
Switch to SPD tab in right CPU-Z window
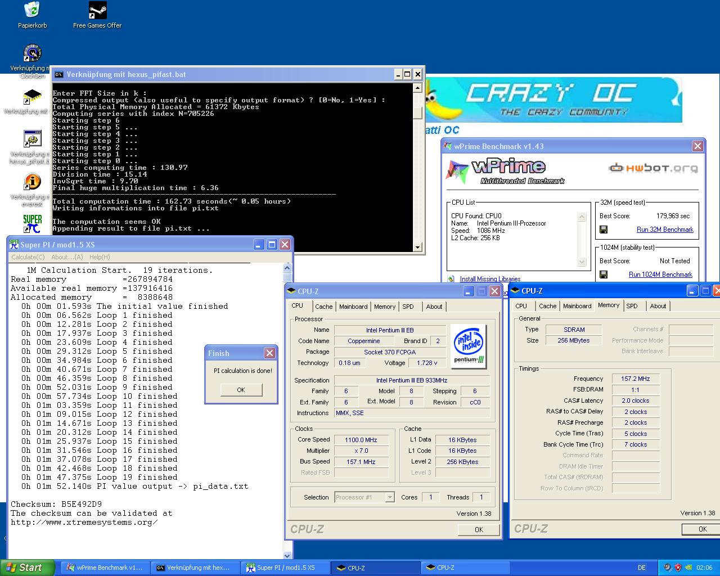coord(632,306)
